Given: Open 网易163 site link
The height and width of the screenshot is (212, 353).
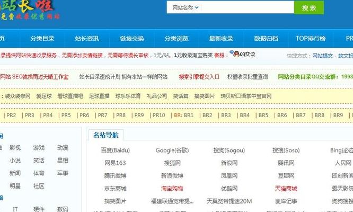Looking at the screenshot, I should 115,163.
